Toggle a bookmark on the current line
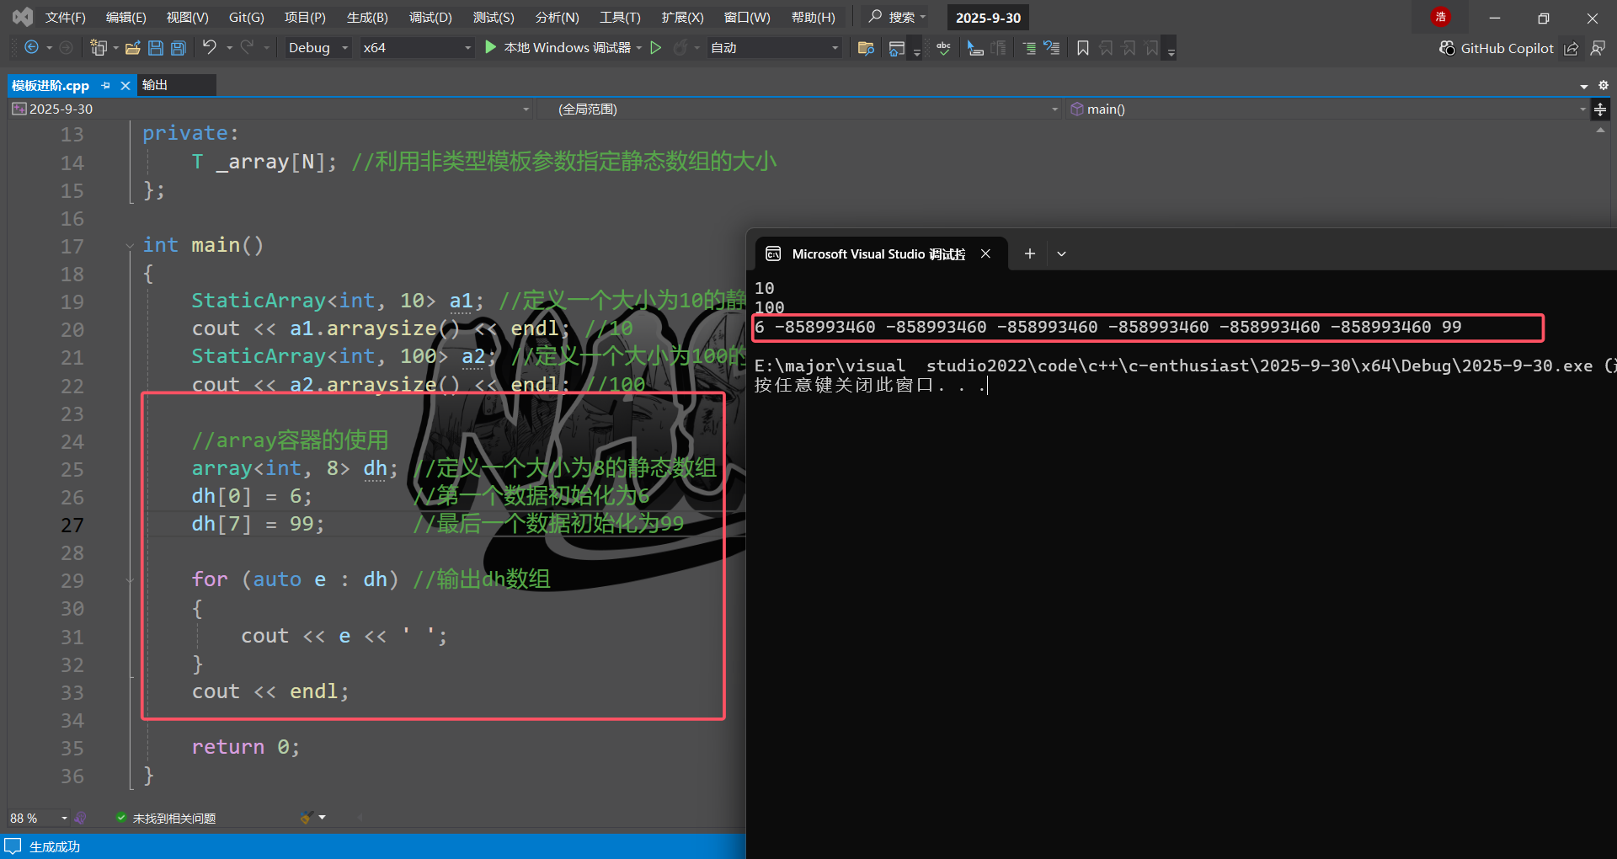This screenshot has height=859, width=1617. pyautogui.click(x=1083, y=48)
